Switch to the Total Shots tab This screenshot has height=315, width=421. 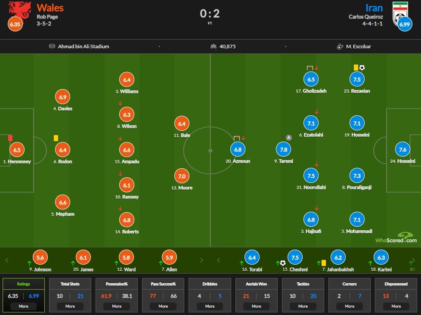pyautogui.click(x=70, y=284)
